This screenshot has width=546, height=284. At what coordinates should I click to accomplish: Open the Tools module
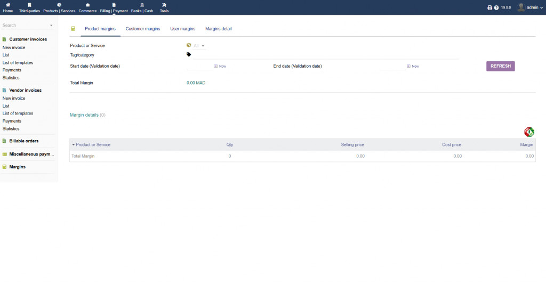[x=164, y=5]
